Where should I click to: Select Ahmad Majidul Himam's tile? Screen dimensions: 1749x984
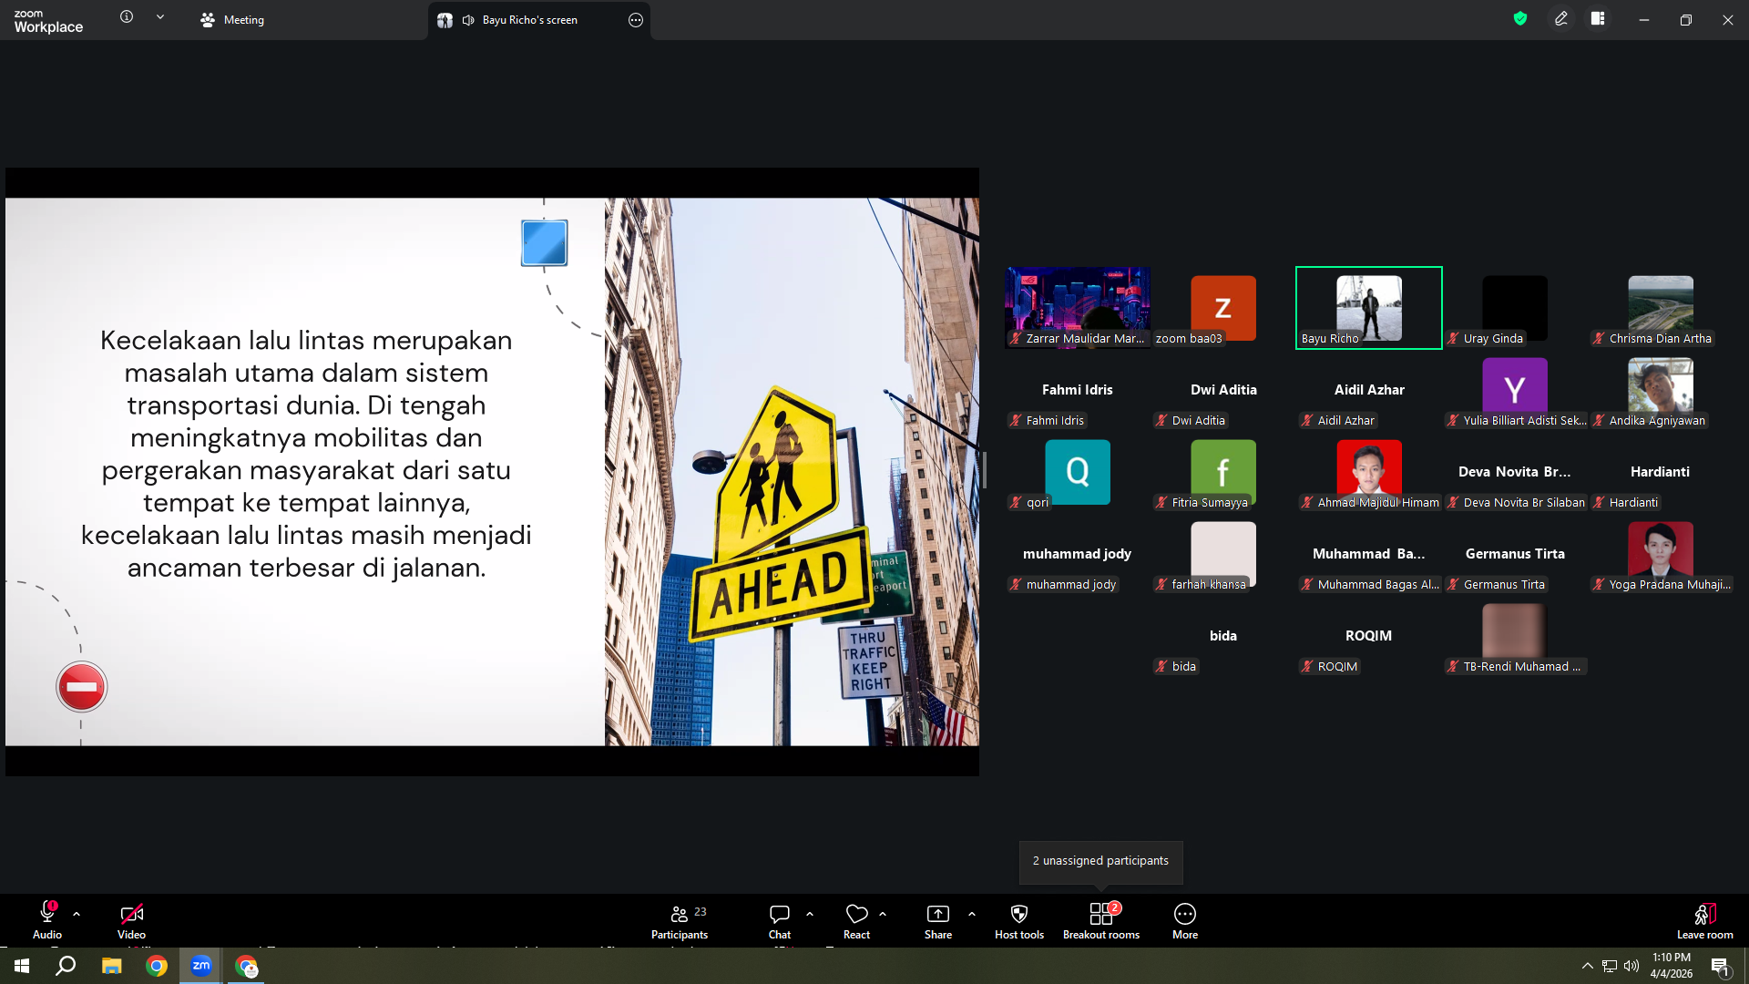1369,472
